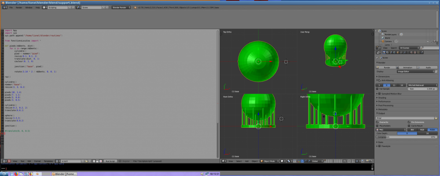This screenshot has height=176, width=440.
Task: Click the Run Script button
Action: click(110, 162)
